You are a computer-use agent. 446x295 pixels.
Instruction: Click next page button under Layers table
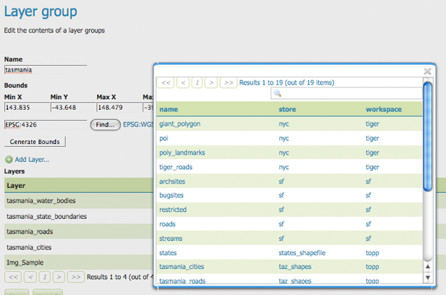coord(59,277)
